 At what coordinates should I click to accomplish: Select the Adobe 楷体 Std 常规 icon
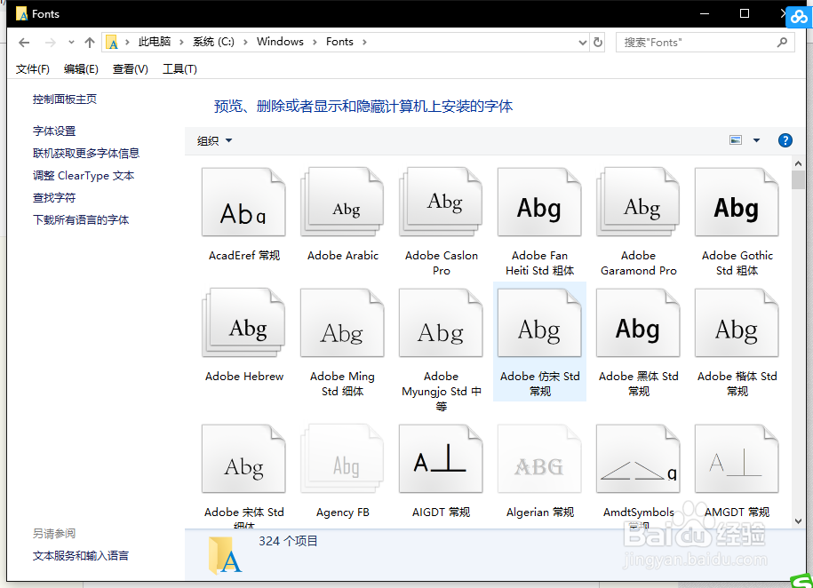coord(737,323)
